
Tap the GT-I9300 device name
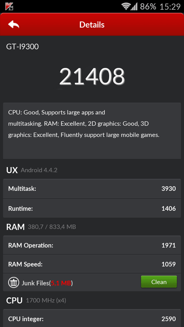22,47
